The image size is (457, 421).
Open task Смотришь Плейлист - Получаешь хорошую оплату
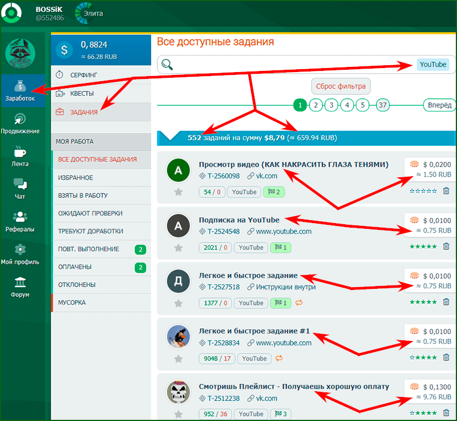[x=294, y=386]
